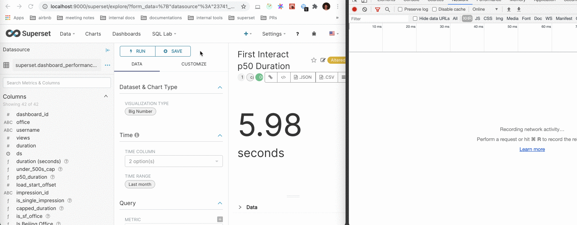Select the Media request type filter
This screenshot has height=225, width=577.
click(512, 19)
